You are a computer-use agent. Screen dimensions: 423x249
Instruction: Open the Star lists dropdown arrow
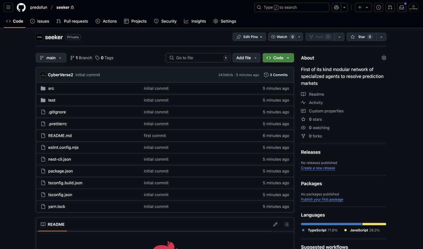coord(381,37)
